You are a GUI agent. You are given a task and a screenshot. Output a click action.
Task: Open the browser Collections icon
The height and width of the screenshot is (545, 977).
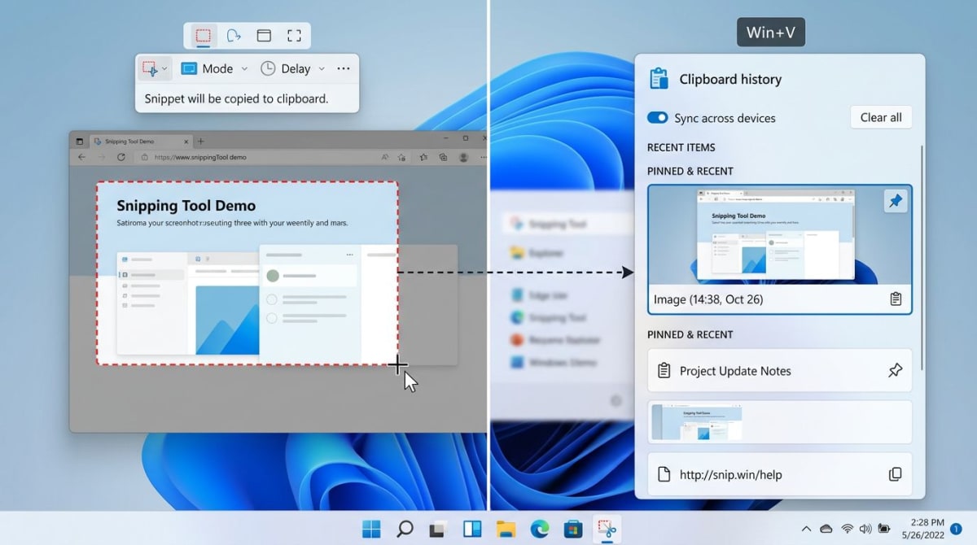(443, 157)
